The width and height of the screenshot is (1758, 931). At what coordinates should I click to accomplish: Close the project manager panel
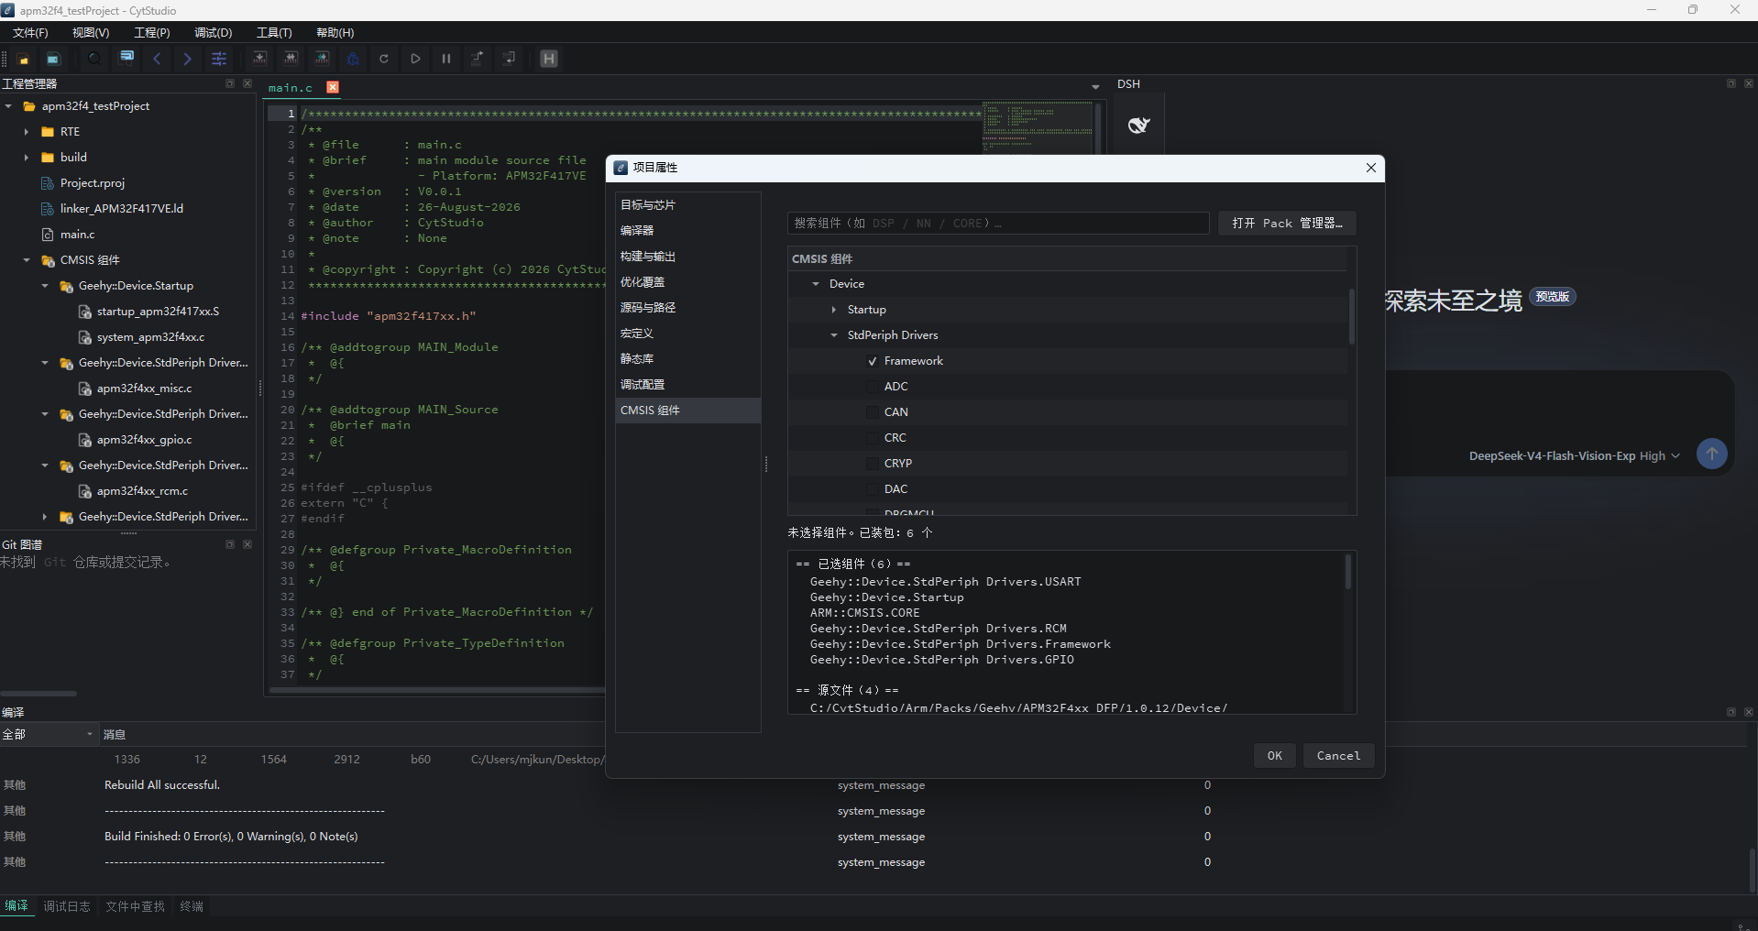(247, 83)
